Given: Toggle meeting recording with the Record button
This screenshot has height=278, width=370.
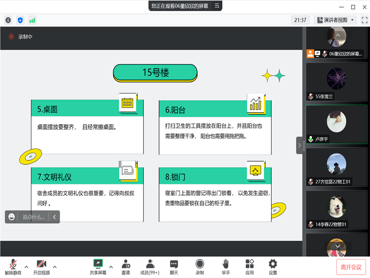Looking at the screenshot, I should coord(200,267).
